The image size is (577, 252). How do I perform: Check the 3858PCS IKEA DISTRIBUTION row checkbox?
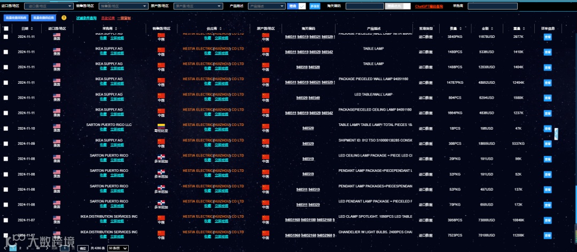[6, 220]
